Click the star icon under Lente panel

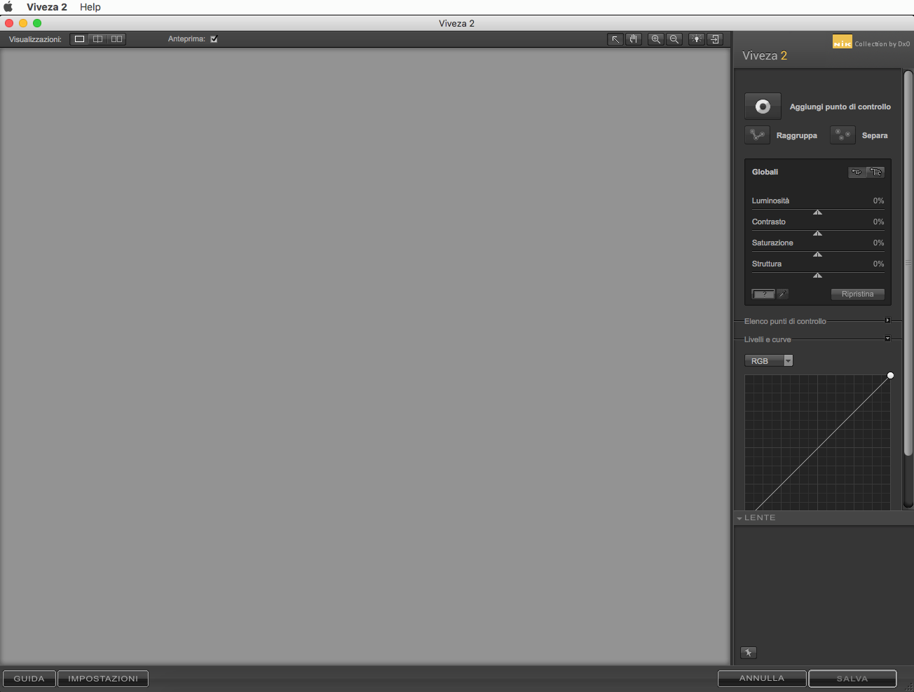pos(749,653)
